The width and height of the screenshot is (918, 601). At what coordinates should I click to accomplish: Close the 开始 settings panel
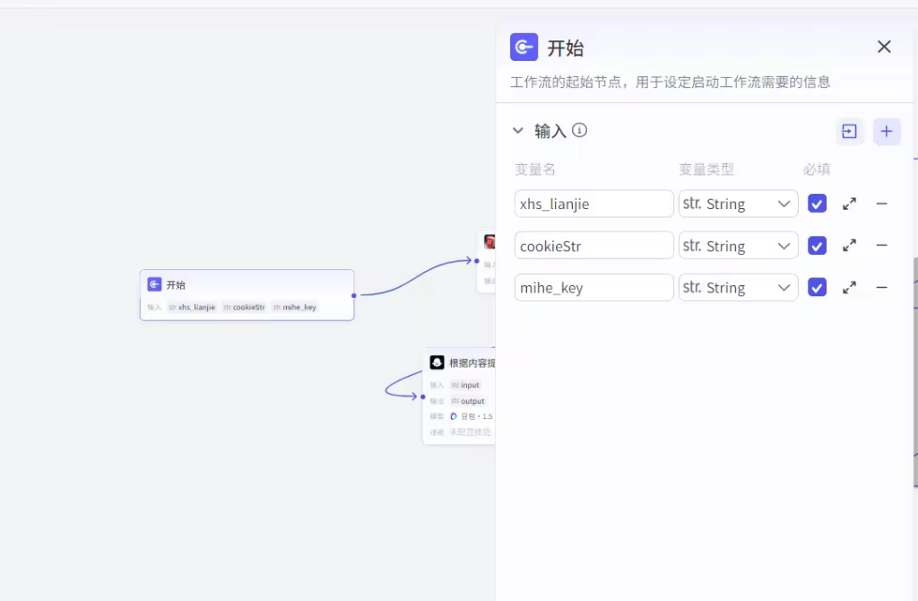884,47
